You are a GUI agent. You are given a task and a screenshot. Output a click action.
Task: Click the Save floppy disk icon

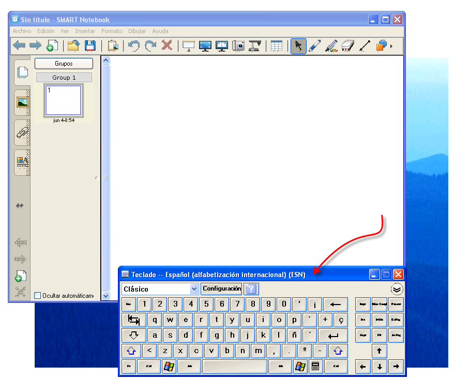[90, 45]
